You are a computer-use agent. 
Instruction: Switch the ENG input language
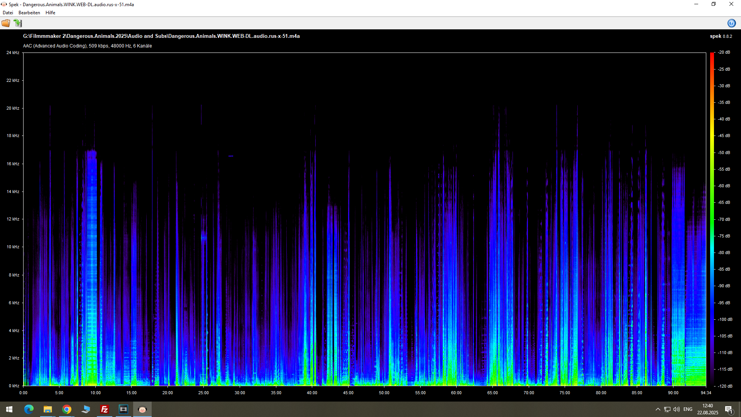click(x=688, y=409)
